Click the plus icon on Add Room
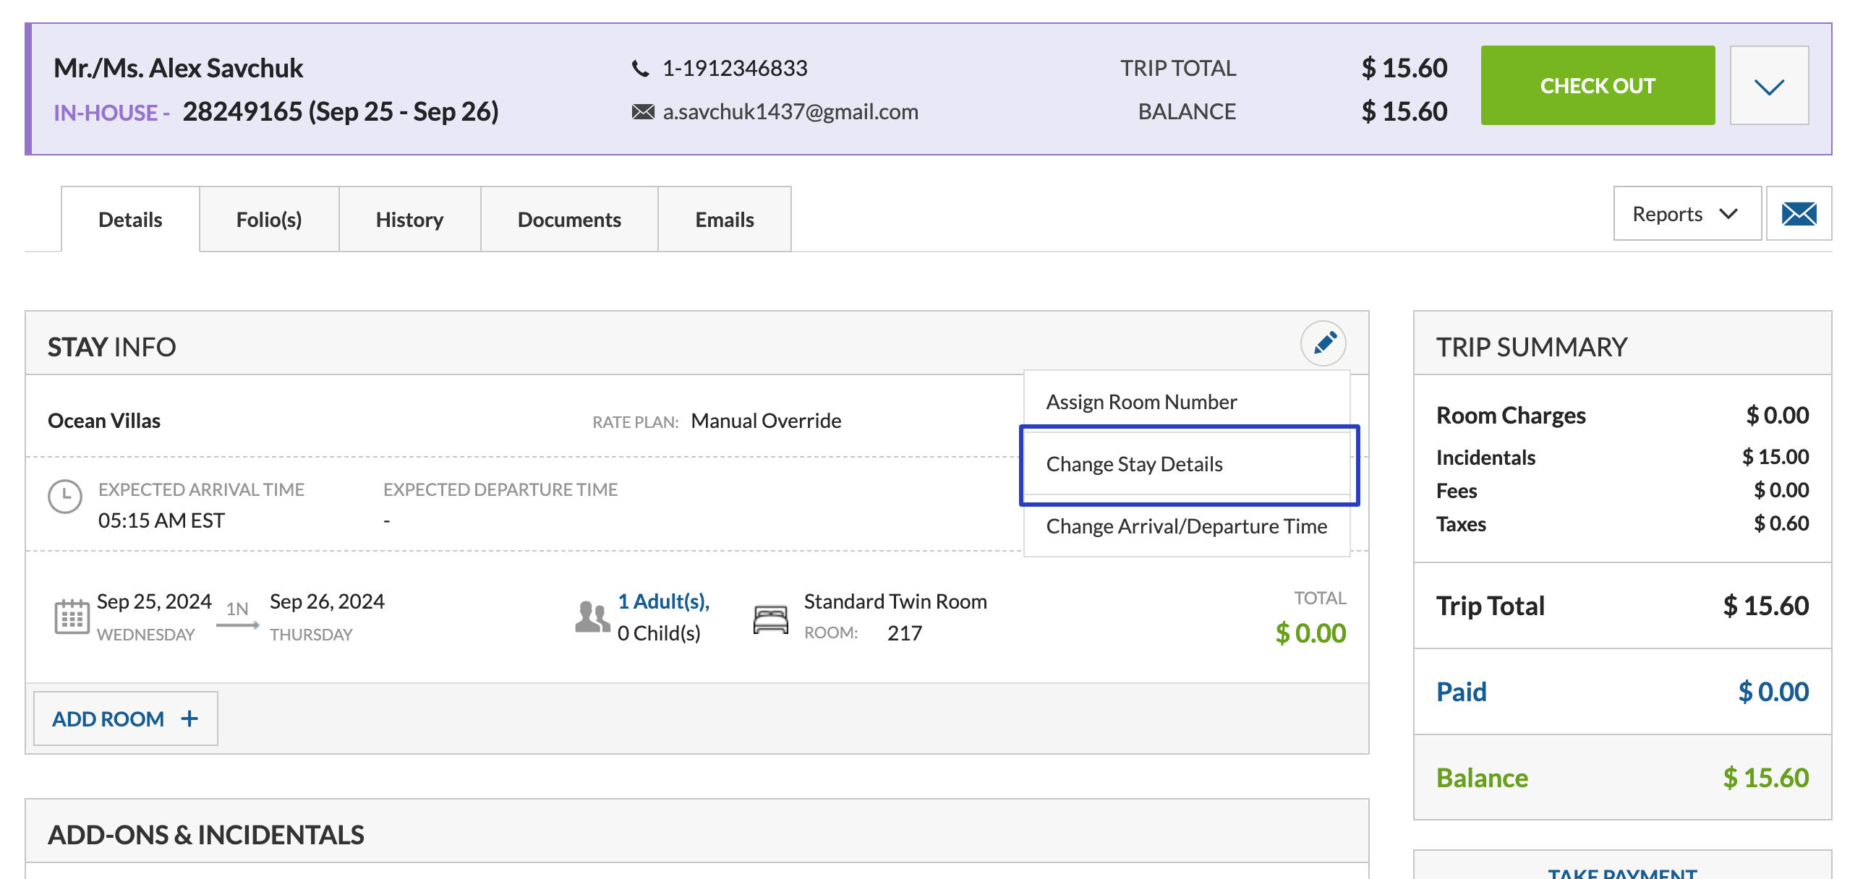The image size is (1876, 879). point(189,719)
